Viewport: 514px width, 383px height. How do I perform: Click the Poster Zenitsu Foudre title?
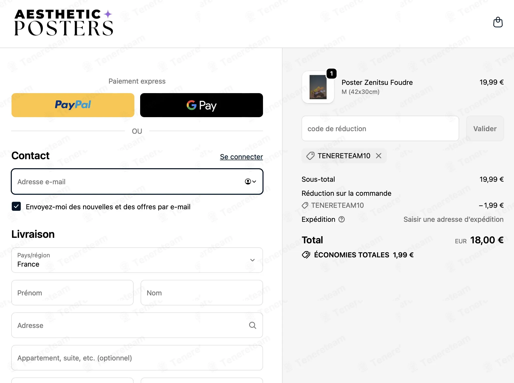[x=377, y=82]
